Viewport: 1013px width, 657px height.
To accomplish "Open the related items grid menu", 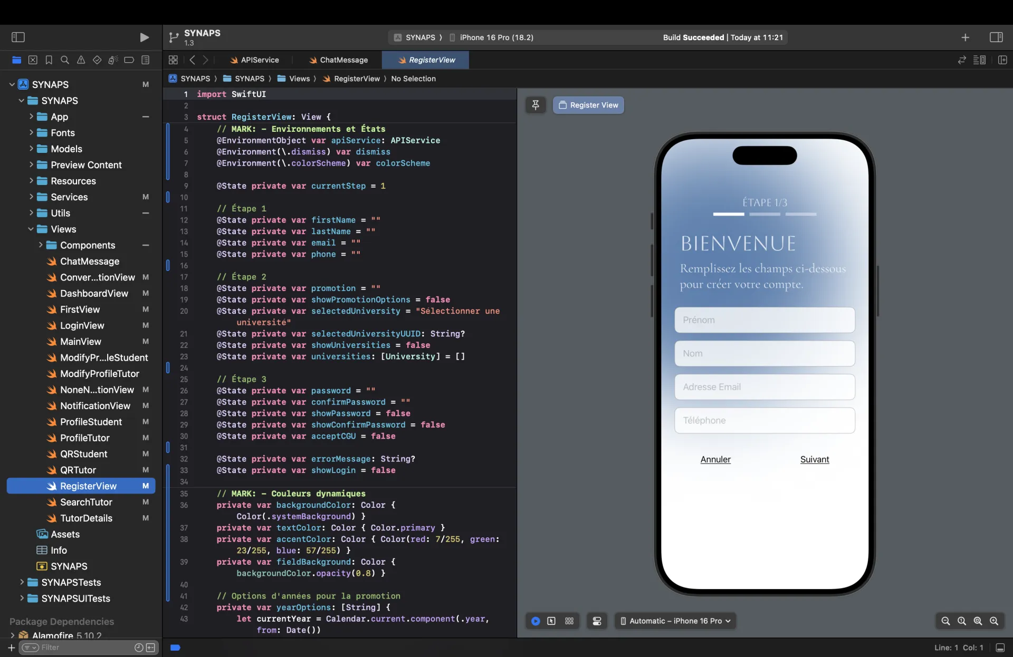I will [x=173, y=60].
